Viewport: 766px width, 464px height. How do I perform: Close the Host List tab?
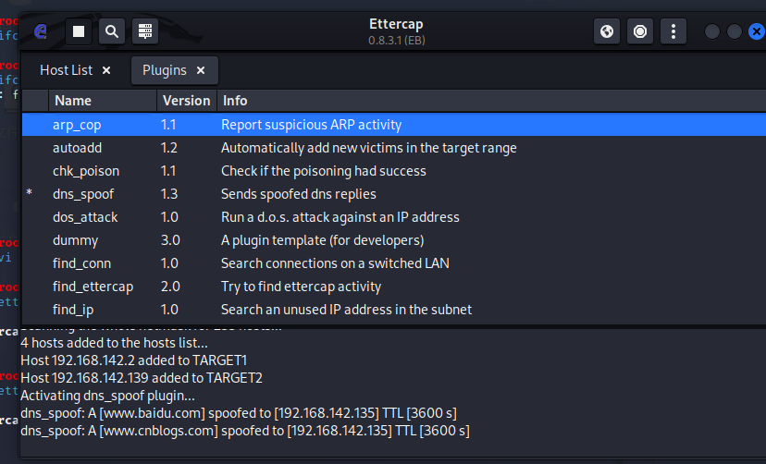click(106, 70)
